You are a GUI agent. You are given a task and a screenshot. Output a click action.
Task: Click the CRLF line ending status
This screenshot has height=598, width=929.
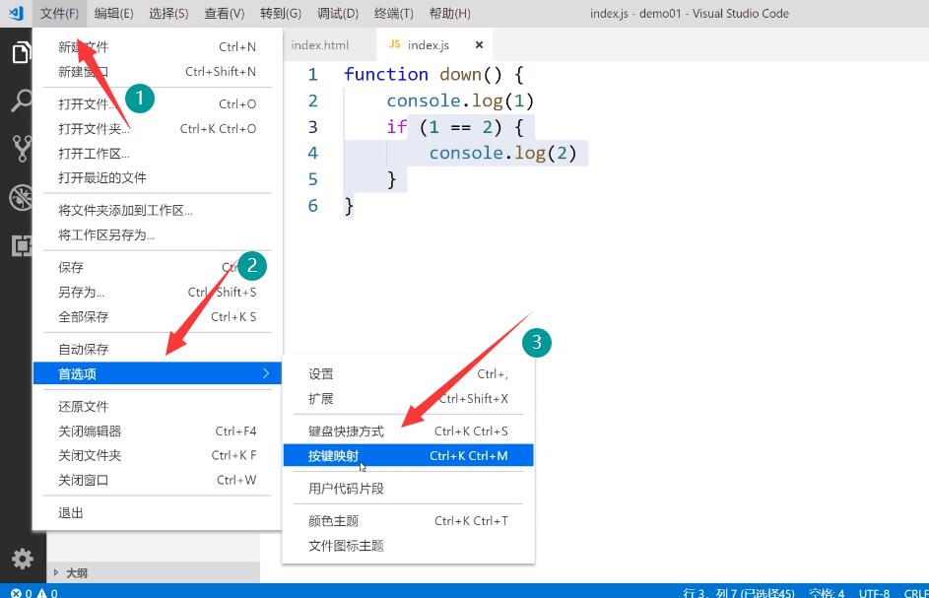pos(916,593)
